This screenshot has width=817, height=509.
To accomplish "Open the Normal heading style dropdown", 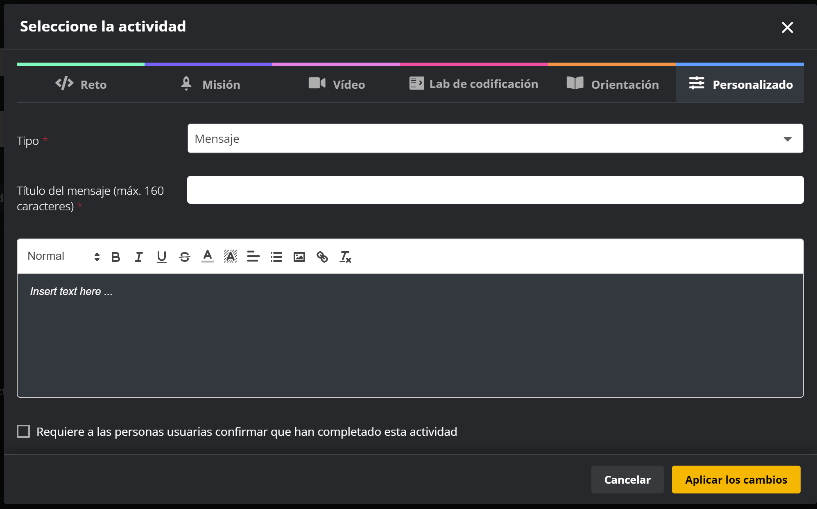I will pos(63,257).
